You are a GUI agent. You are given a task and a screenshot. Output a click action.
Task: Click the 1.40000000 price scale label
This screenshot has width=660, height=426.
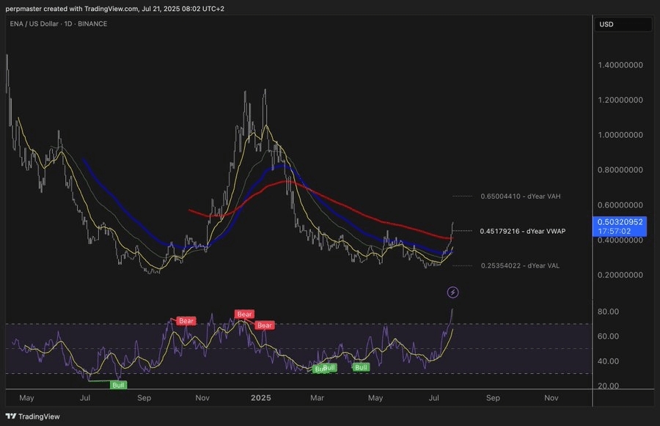[620, 65]
